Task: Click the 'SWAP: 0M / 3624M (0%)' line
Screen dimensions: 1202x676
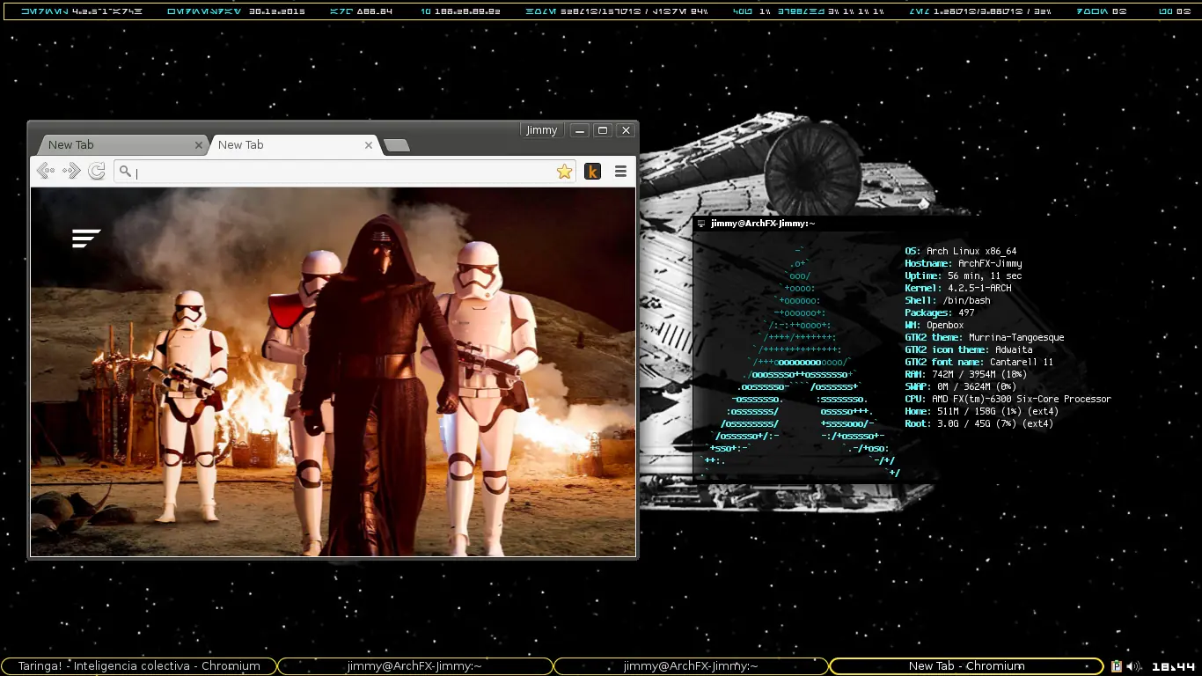Action: 961,387
